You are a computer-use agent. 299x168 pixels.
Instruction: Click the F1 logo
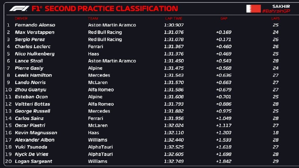[x=19, y=9]
